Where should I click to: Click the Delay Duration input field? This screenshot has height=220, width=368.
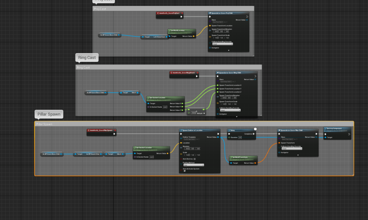240,137
